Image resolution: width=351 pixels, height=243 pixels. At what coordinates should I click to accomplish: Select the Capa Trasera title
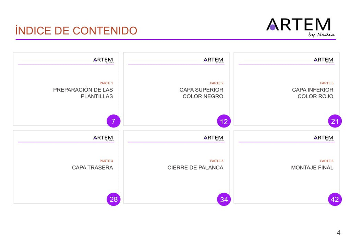[x=93, y=168]
